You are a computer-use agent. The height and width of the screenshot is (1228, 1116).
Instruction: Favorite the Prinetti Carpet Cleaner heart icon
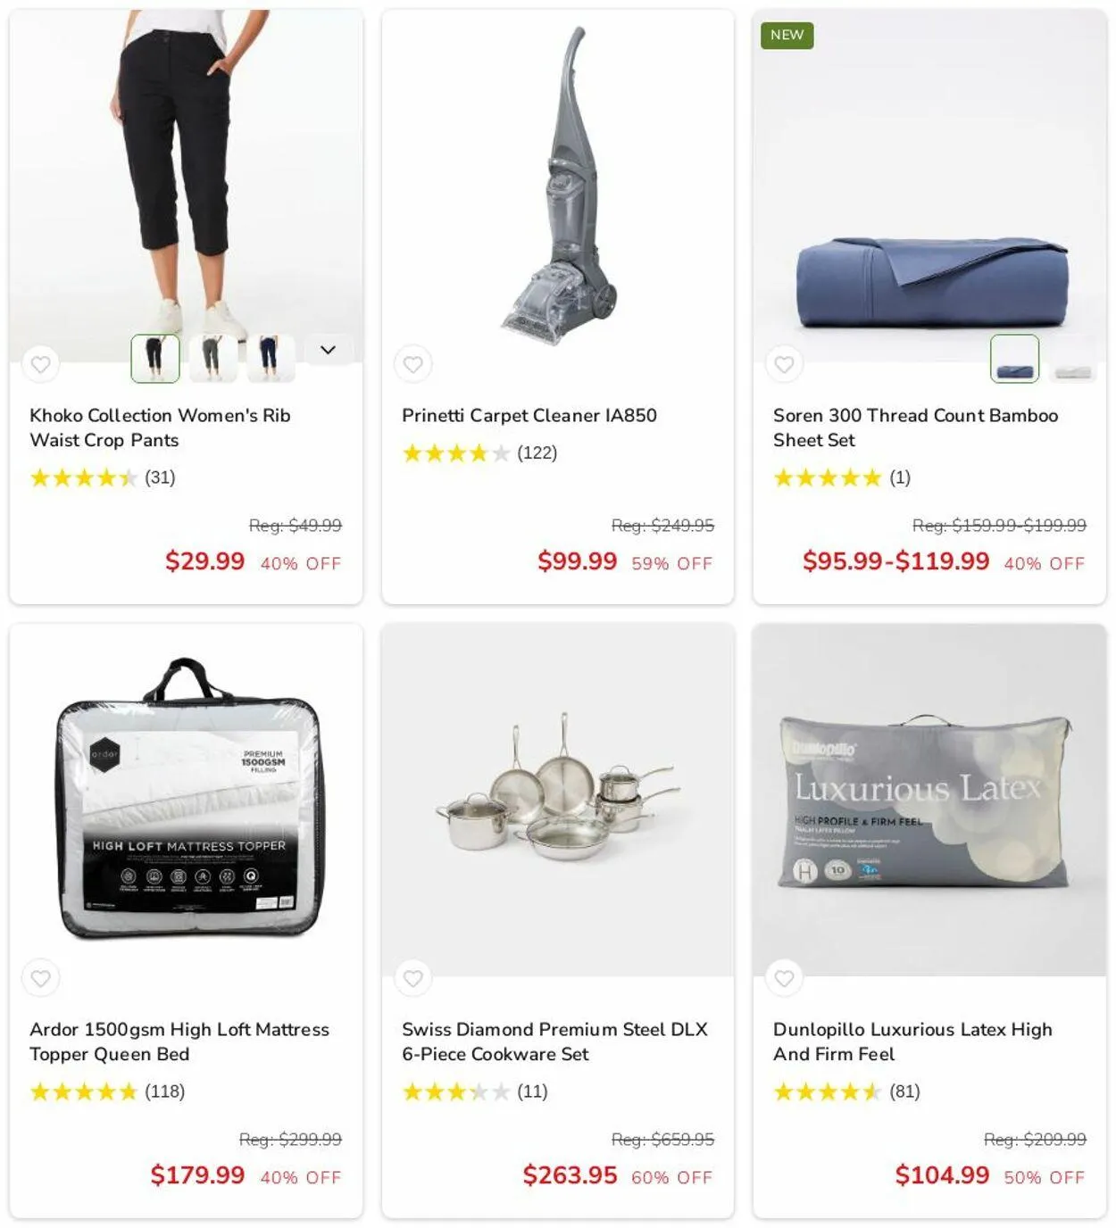tap(412, 364)
